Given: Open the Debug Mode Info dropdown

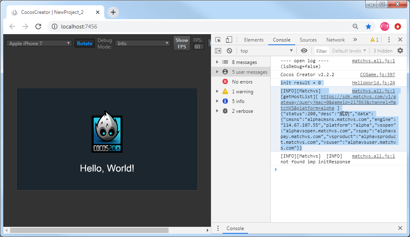Looking at the screenshot, I should (143, 44).
